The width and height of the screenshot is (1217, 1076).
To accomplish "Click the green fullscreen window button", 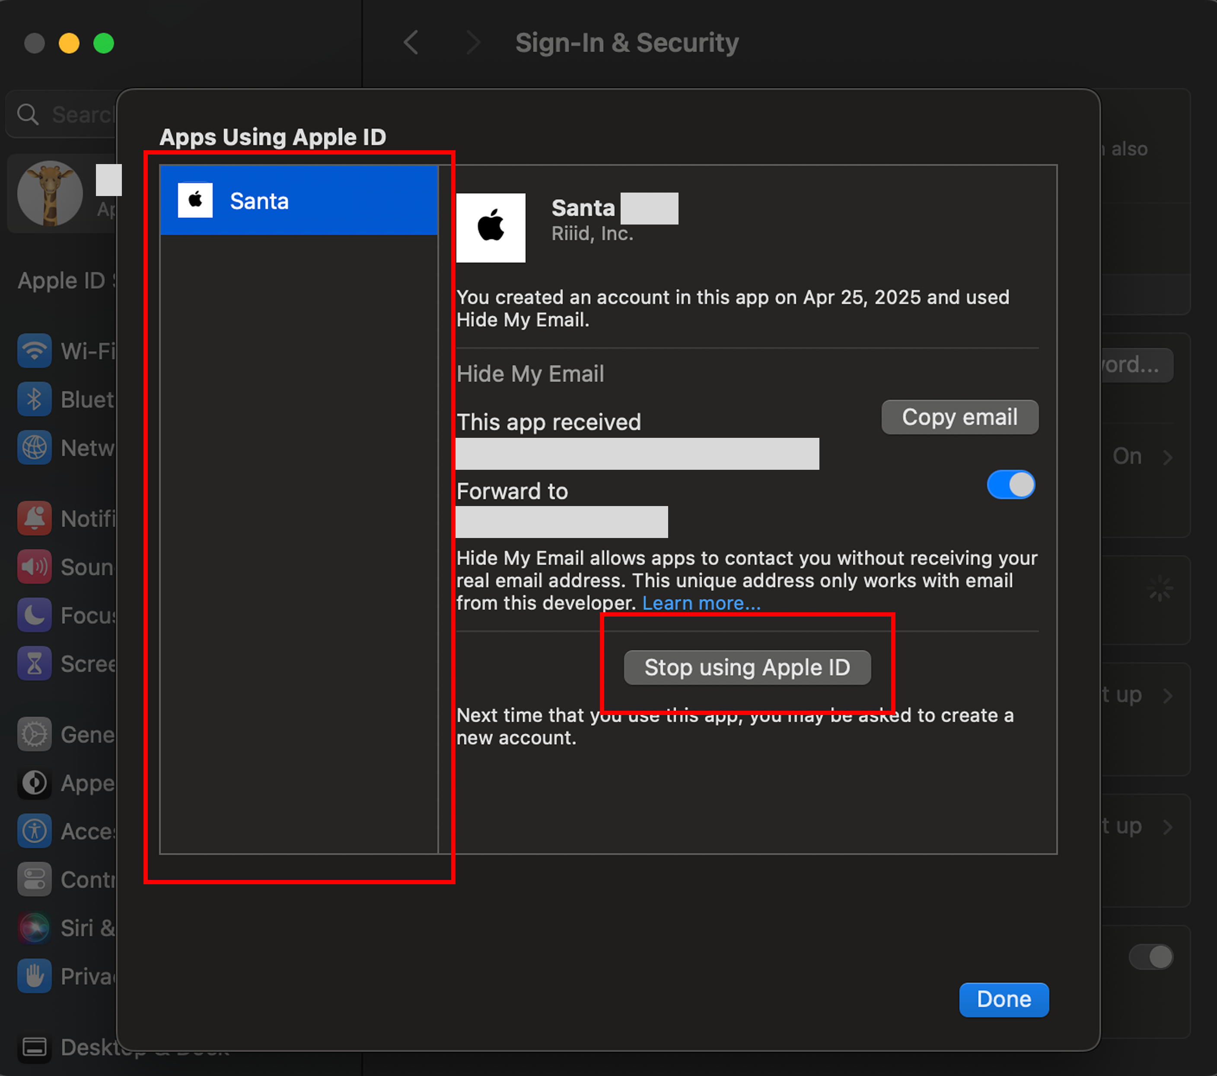I will coord(104,43).
